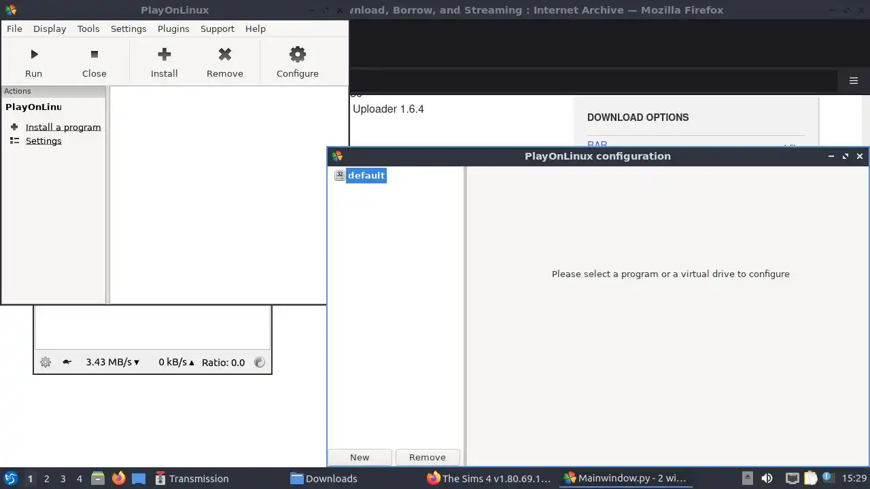Click the RAR download link in Firefox
This screenshot has height=489, width=870.
(x=597, y=145)
